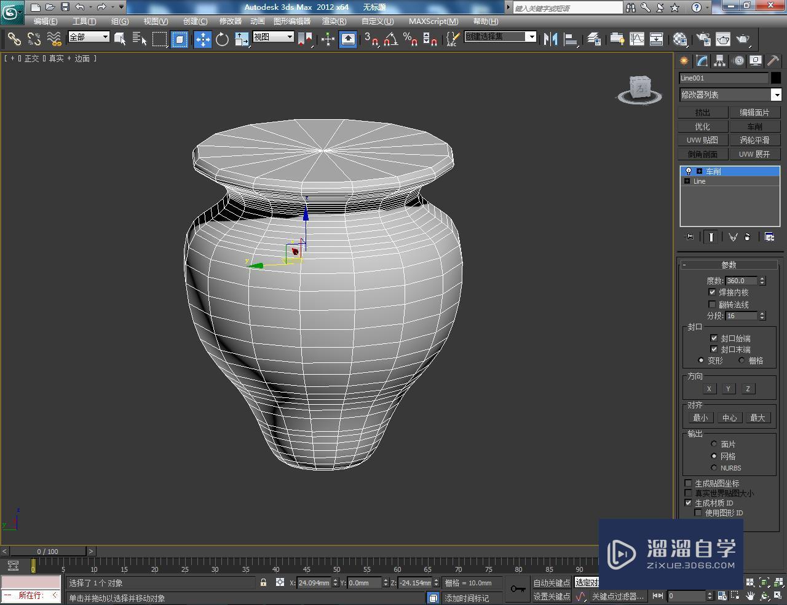This screenshot has height=605, width=787.
Task: Open the Help menu
Action: click(486, 21)
